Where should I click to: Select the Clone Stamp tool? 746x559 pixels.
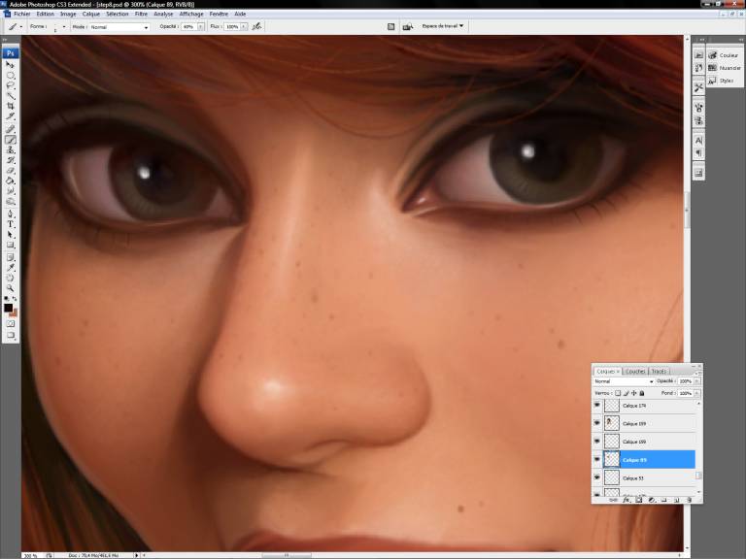(x=11, y=149)
